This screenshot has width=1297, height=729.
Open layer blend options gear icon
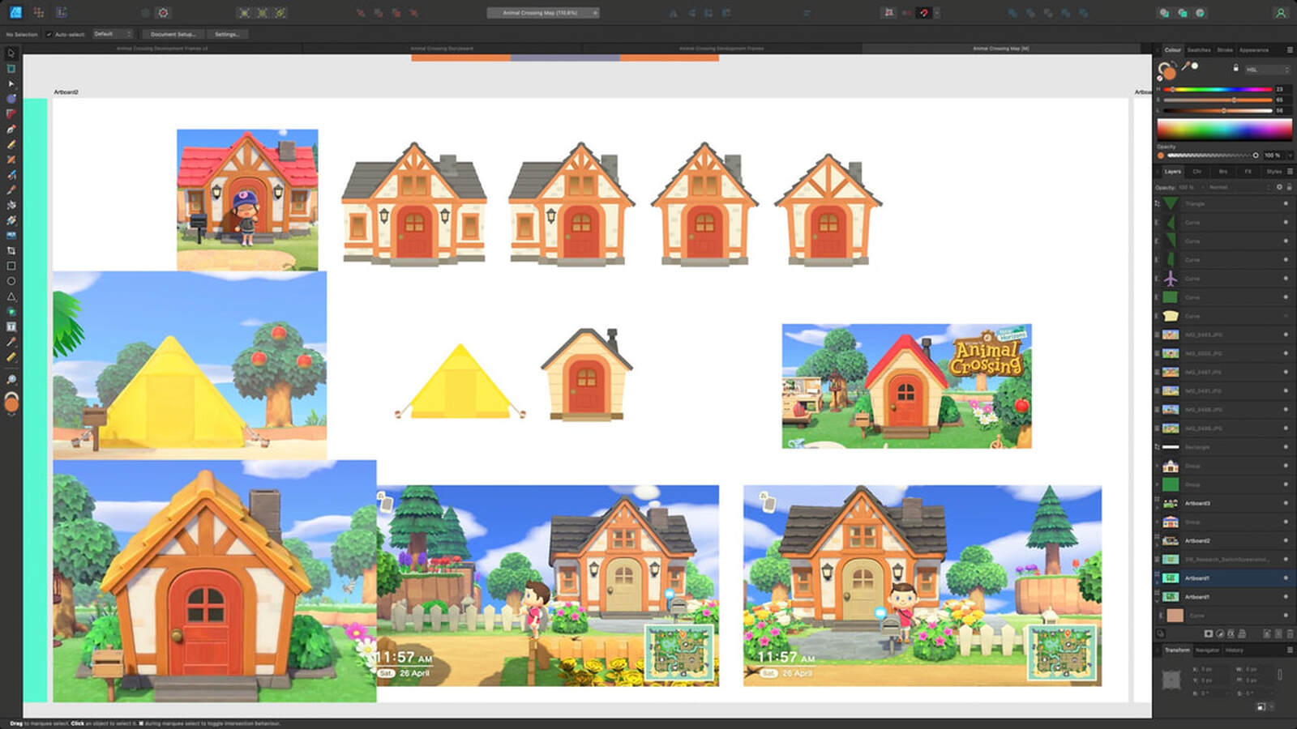click(1280, 187)
